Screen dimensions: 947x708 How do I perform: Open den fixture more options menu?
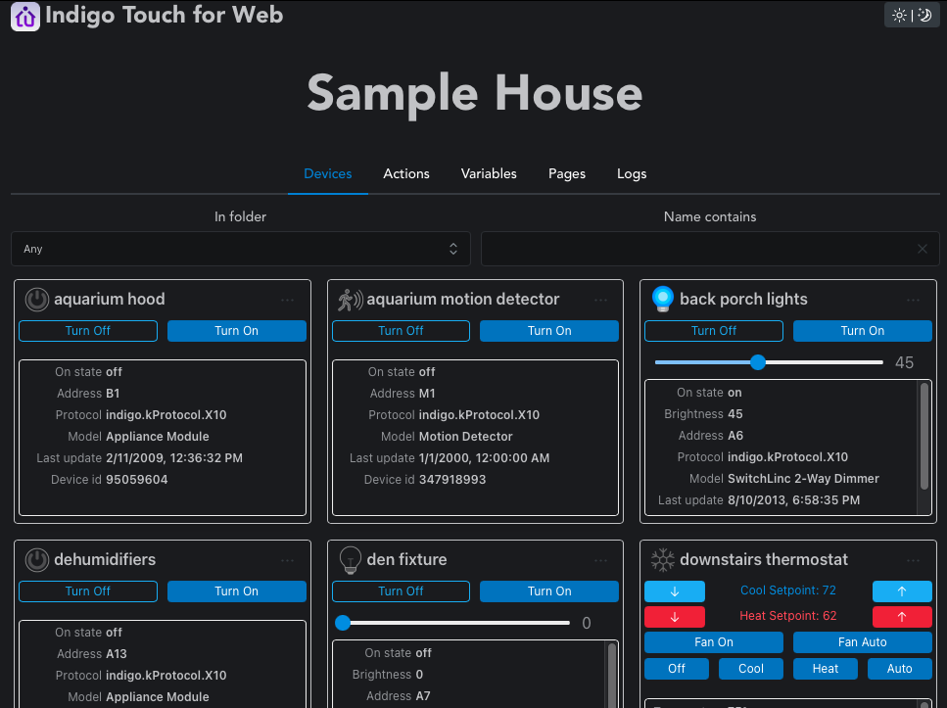pos(600,560)
